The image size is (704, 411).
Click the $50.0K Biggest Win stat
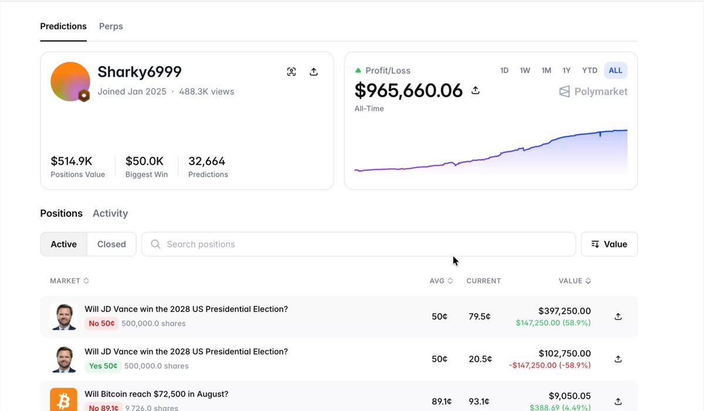click(x=147, y=166)
